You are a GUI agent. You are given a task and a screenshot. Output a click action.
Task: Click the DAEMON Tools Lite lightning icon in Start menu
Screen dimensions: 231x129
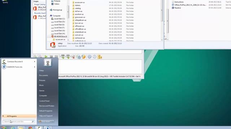coord(4,67)
